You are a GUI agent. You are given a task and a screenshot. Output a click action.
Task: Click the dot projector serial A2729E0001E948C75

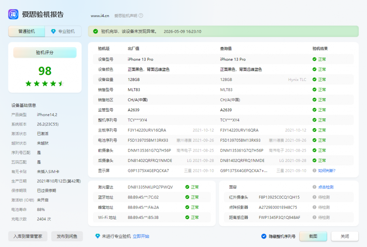pos(278,207)
